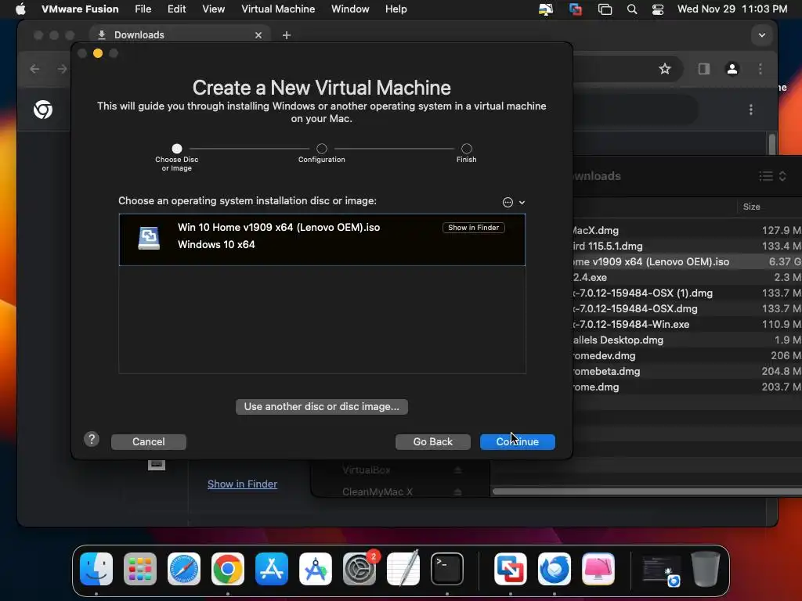Select Configuration step indicator

click(x=322, y=149)
